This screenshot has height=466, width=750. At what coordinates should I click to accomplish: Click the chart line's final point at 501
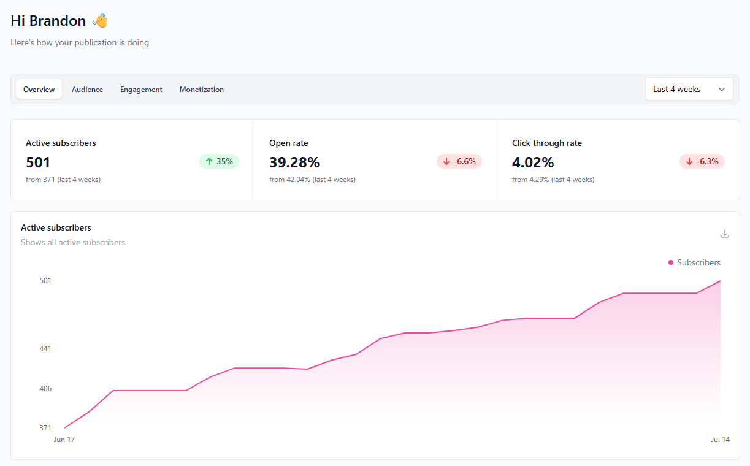(x=720, y=281)
